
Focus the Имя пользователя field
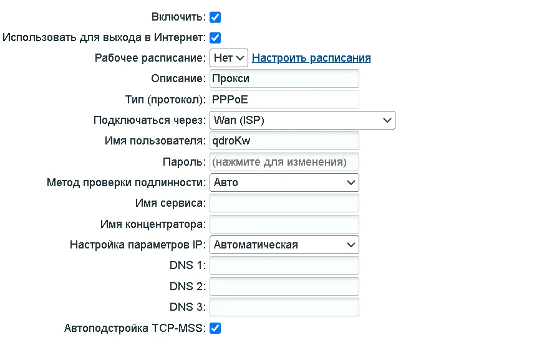pos(284,141)
